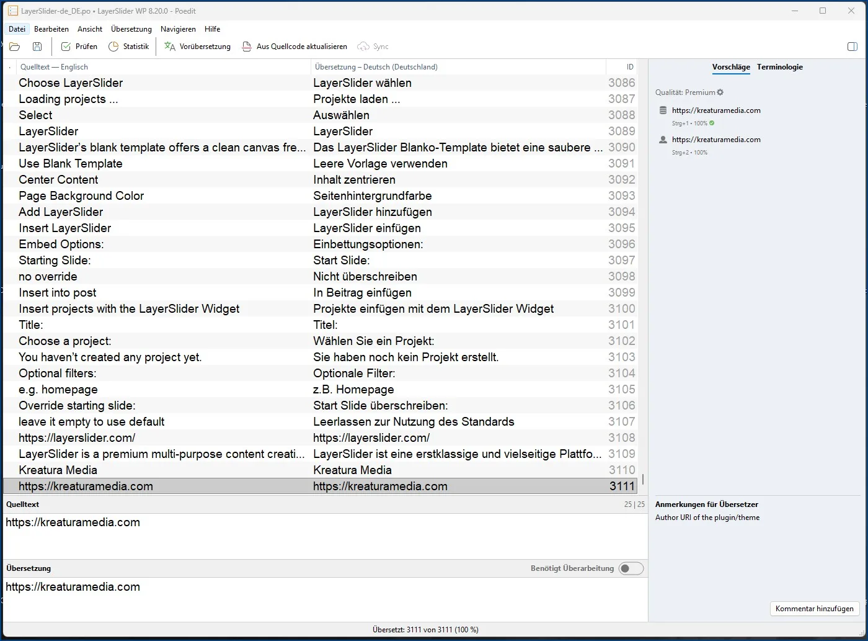The width and height of the screenshot is (868, 641).
Task: Click the ID cell 3109
Action: click(x=622, y=454)
